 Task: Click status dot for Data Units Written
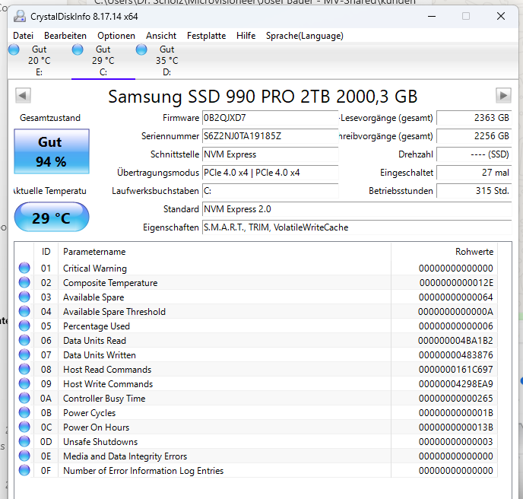coord(24,354)
